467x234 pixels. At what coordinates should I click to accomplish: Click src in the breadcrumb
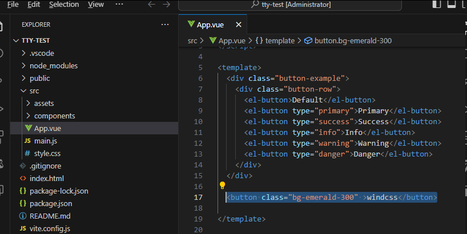[192, 40]
